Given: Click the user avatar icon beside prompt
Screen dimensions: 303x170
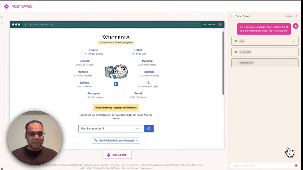Looking at the screenshot, I should click(x=296, y=26).
